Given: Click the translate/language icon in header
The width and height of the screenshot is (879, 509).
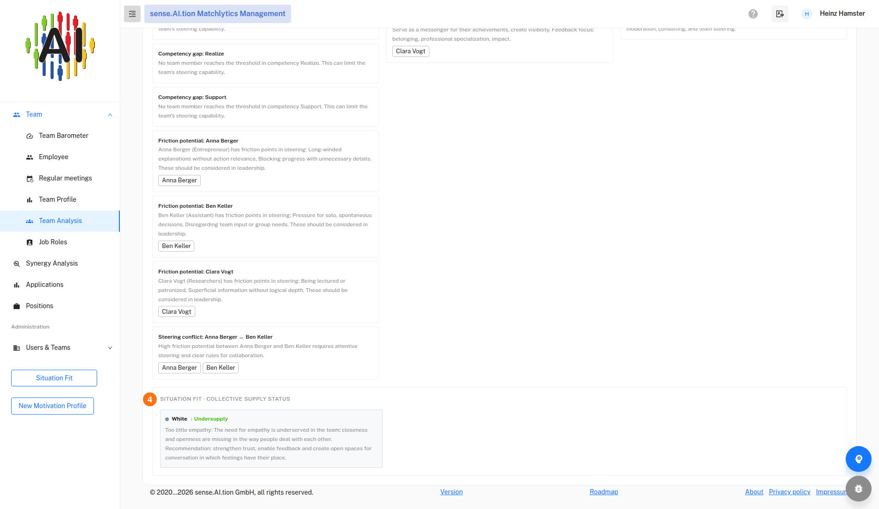Looking at the screenshot, I should pyautogui.click(x=780, y=14).
